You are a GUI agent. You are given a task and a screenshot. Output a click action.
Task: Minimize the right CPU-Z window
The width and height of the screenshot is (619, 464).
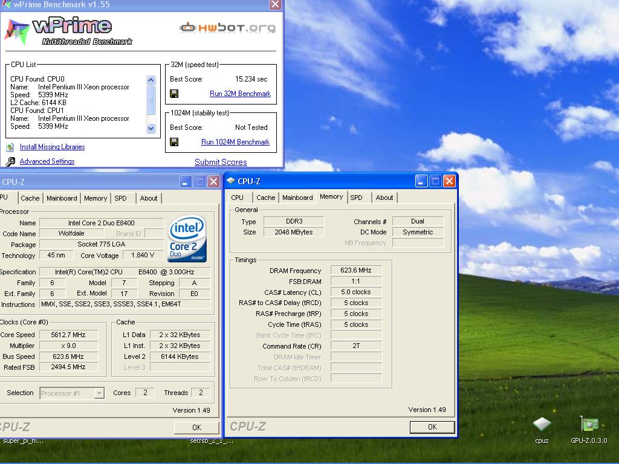(x=421, y=181)
